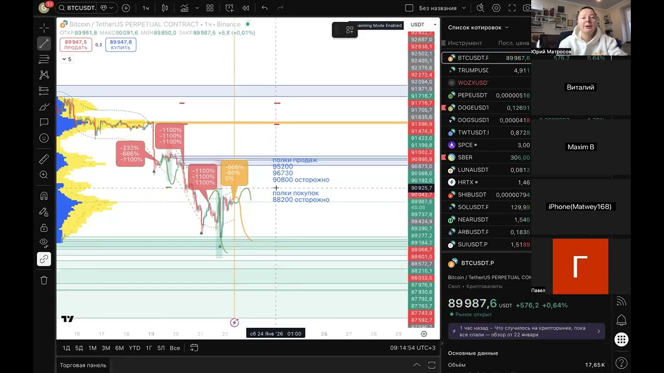Select the brush drawing tool
664x373 pixels.
click(x=44, y=107)
